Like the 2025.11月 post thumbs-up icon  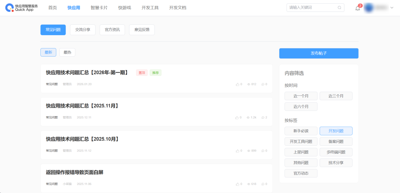click(237, 117)
